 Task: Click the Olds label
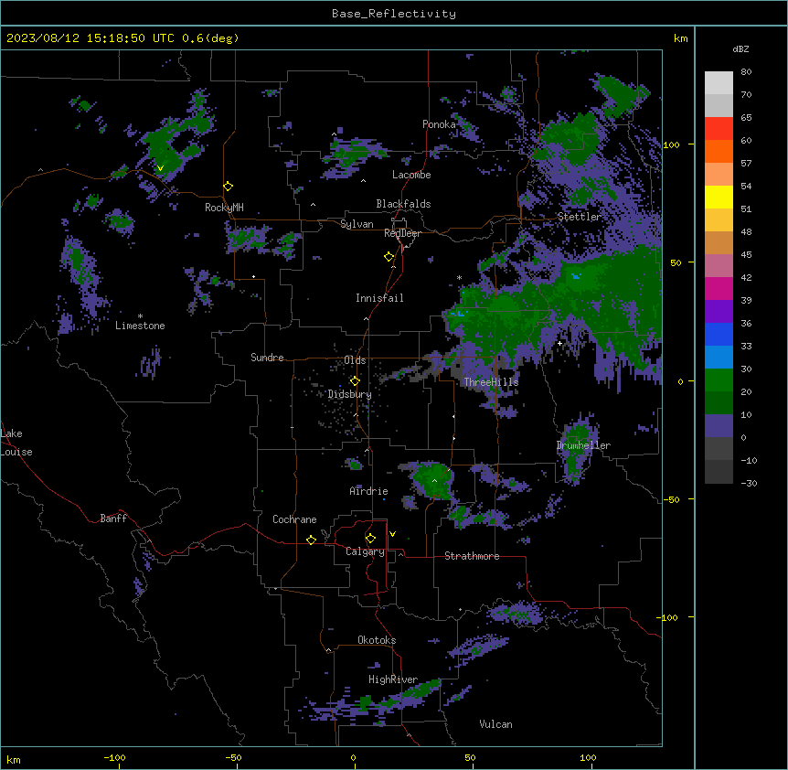click(x=355, y=360)
